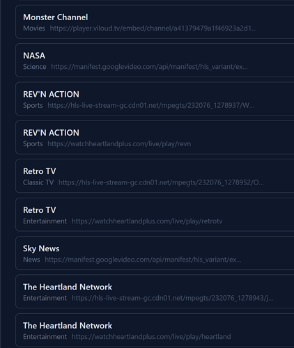Click the Monster Channel viloud.tv URL
Screen dimensions: 294x348
tap(153, 29)
